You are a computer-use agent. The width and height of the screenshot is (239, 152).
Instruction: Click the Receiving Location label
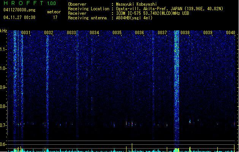point(89,9)
